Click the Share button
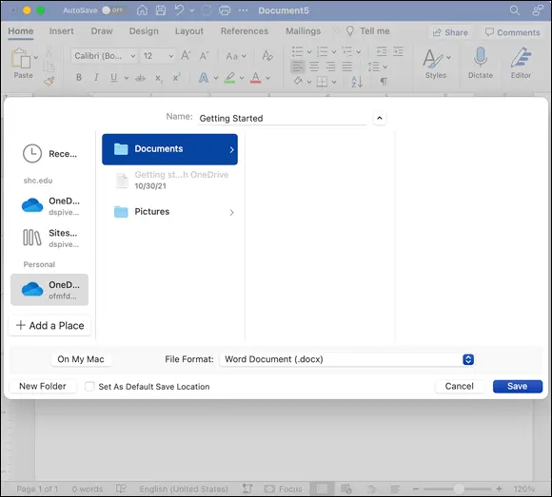 [x=450, y=32]
